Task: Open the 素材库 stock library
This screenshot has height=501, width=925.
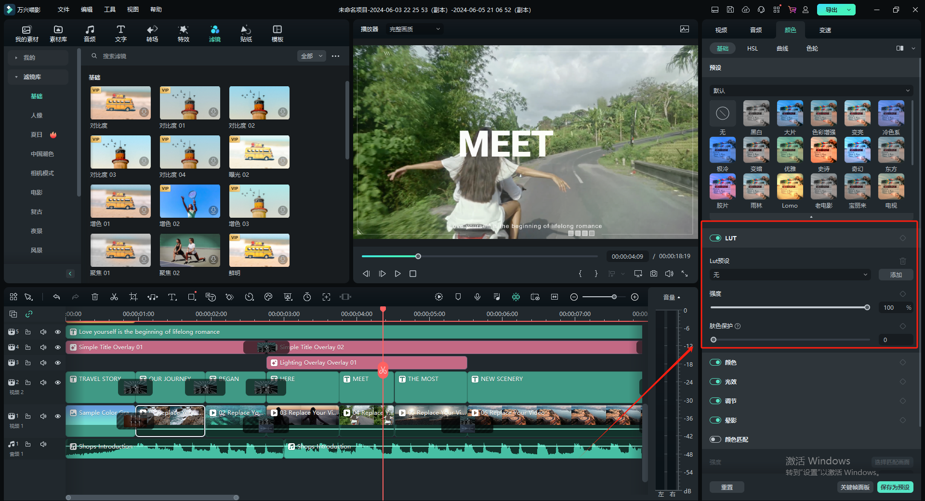Action: (x=58, y=34)
